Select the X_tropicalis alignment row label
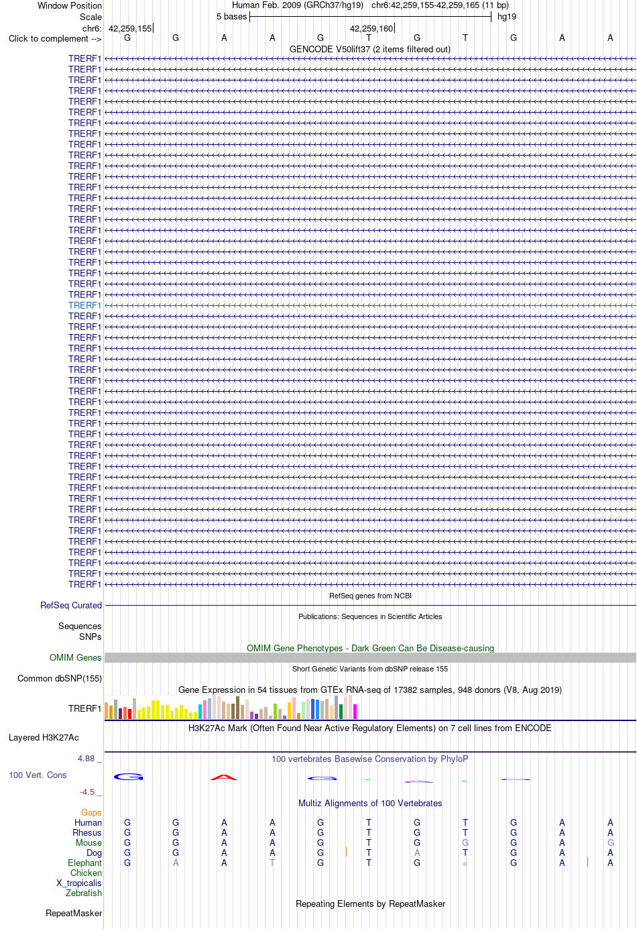 [x=79, y=883]
